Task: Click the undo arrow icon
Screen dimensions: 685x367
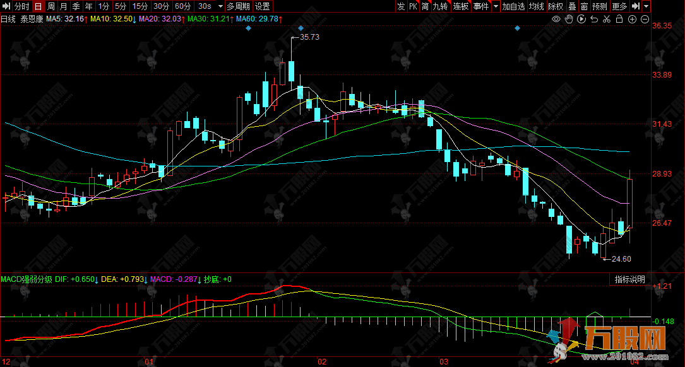Action: click(x=594, y=20)
